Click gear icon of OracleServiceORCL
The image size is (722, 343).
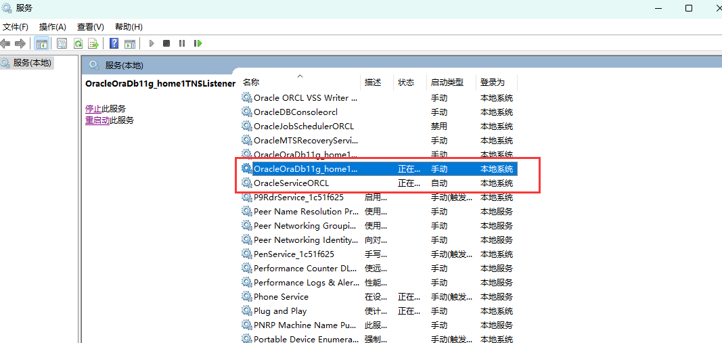tap(247, 183)
